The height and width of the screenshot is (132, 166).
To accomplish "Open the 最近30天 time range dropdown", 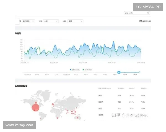I will coord(28,21).
